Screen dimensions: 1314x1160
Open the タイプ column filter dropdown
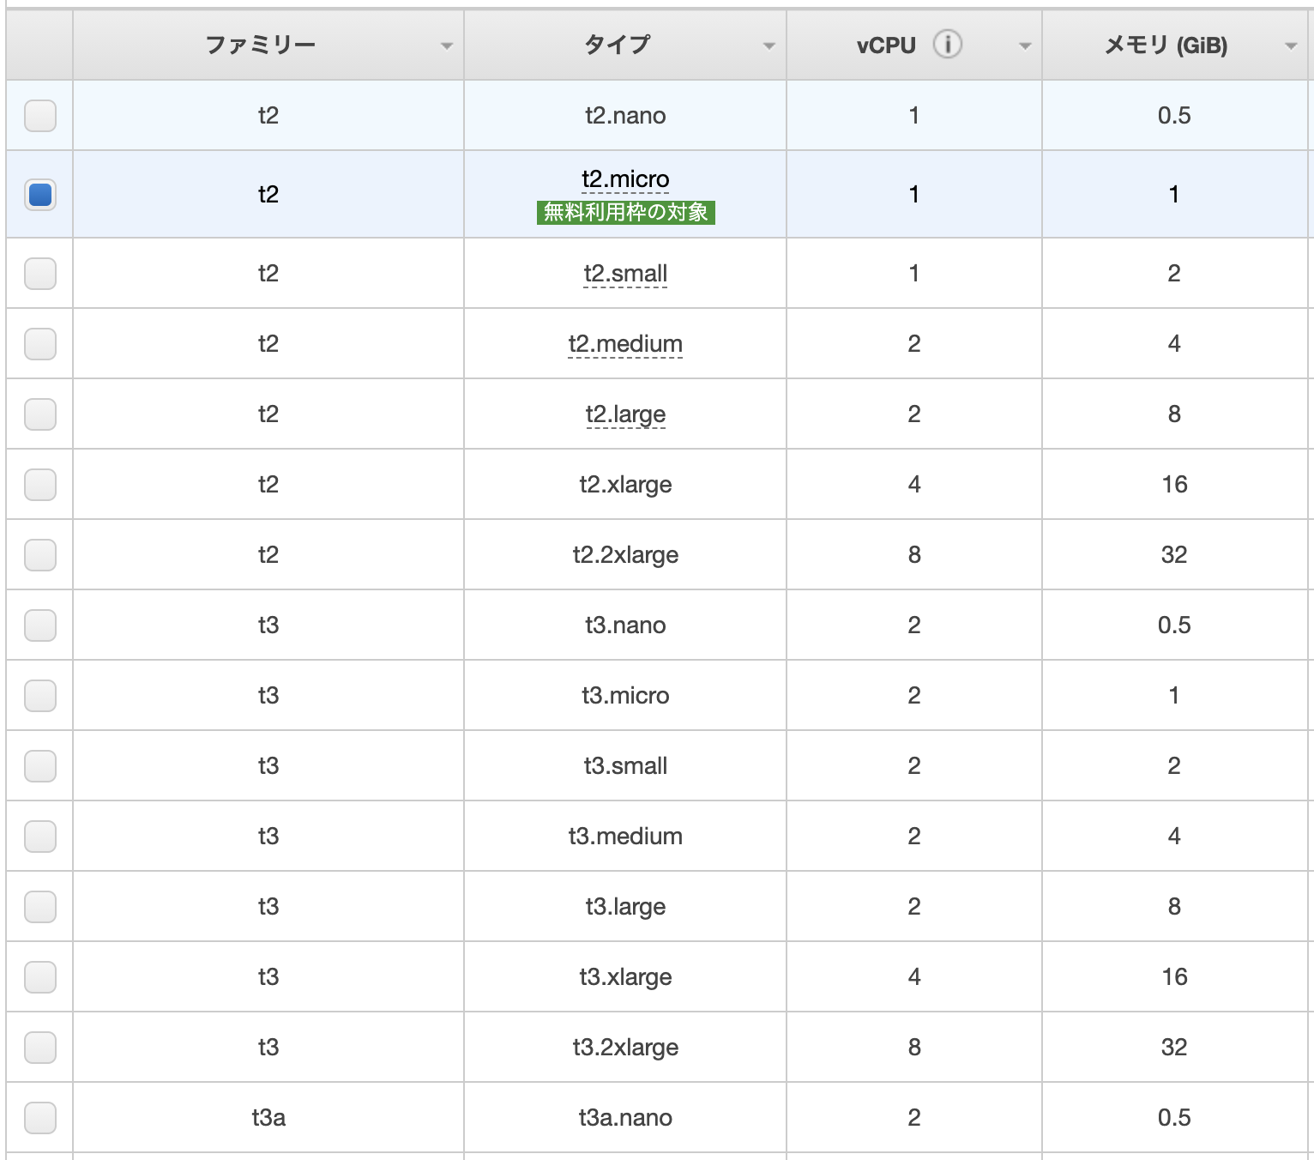(769, 46)
